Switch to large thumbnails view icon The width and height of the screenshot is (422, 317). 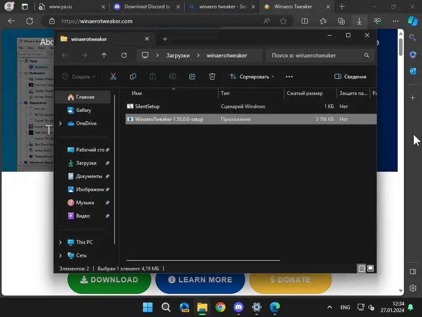tap(370, 268)
